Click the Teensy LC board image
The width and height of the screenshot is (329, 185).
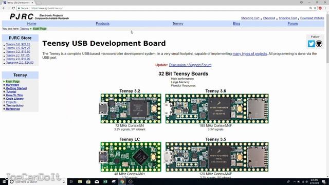(x=130, y=157)
